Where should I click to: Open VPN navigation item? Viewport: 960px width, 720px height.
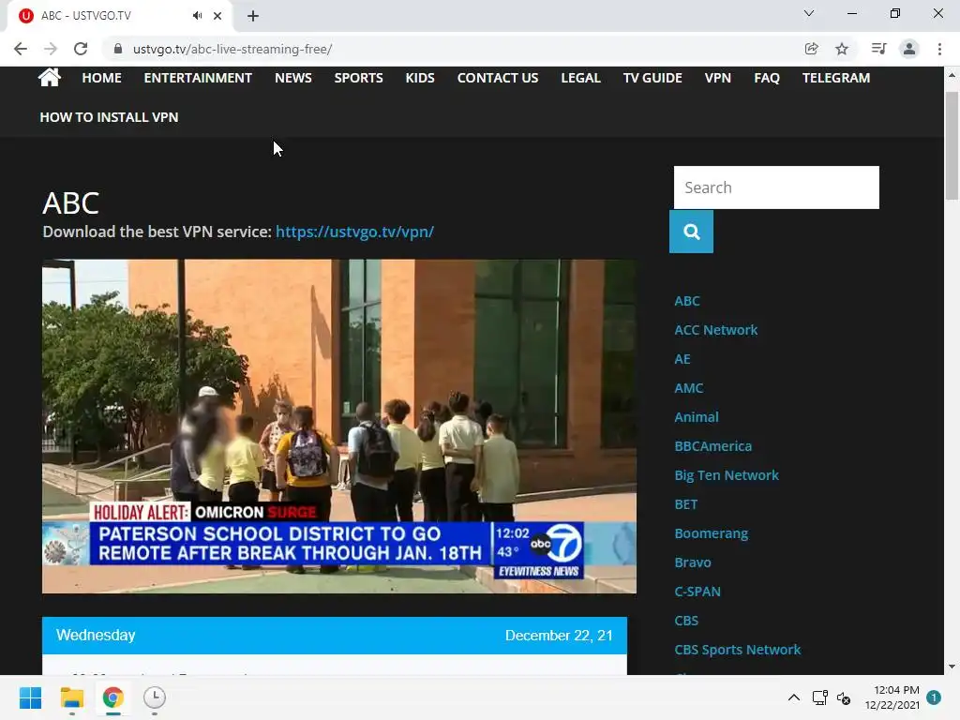(x=717, y=78)
